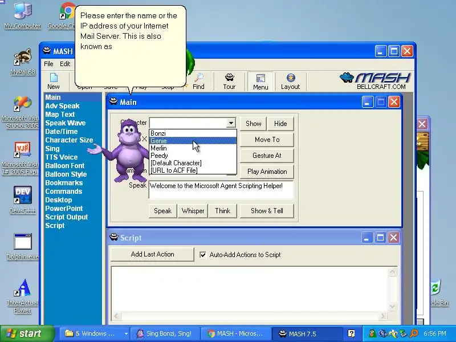This screenshot has height=342, width=456.
Task: Collapse the Character dropdown arrow
Action: (231, 123)
